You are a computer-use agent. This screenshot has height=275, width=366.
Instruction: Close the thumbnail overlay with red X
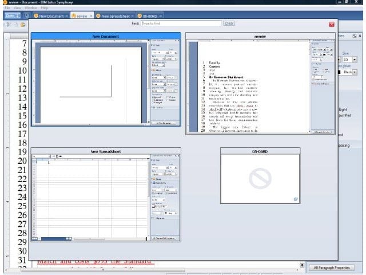coord(332,24)
